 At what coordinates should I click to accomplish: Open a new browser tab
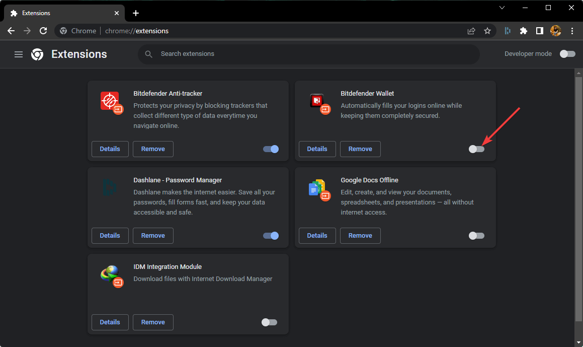point(135,13)
